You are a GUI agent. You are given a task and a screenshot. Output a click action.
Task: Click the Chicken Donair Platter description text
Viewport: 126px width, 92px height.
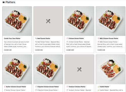[79, 44]
